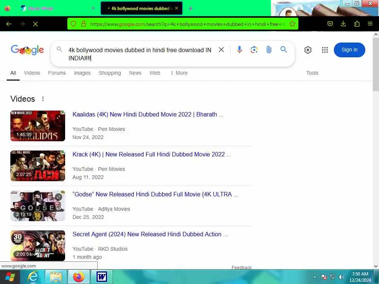Open a new tab with the plus button
379x284 pixels.
pos(191,9)
